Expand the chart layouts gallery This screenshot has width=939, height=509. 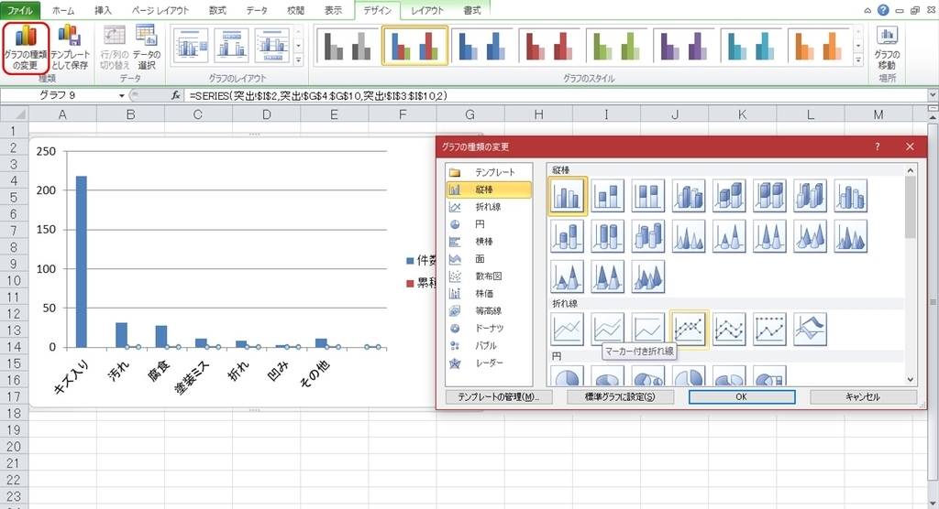click(298, 60)
